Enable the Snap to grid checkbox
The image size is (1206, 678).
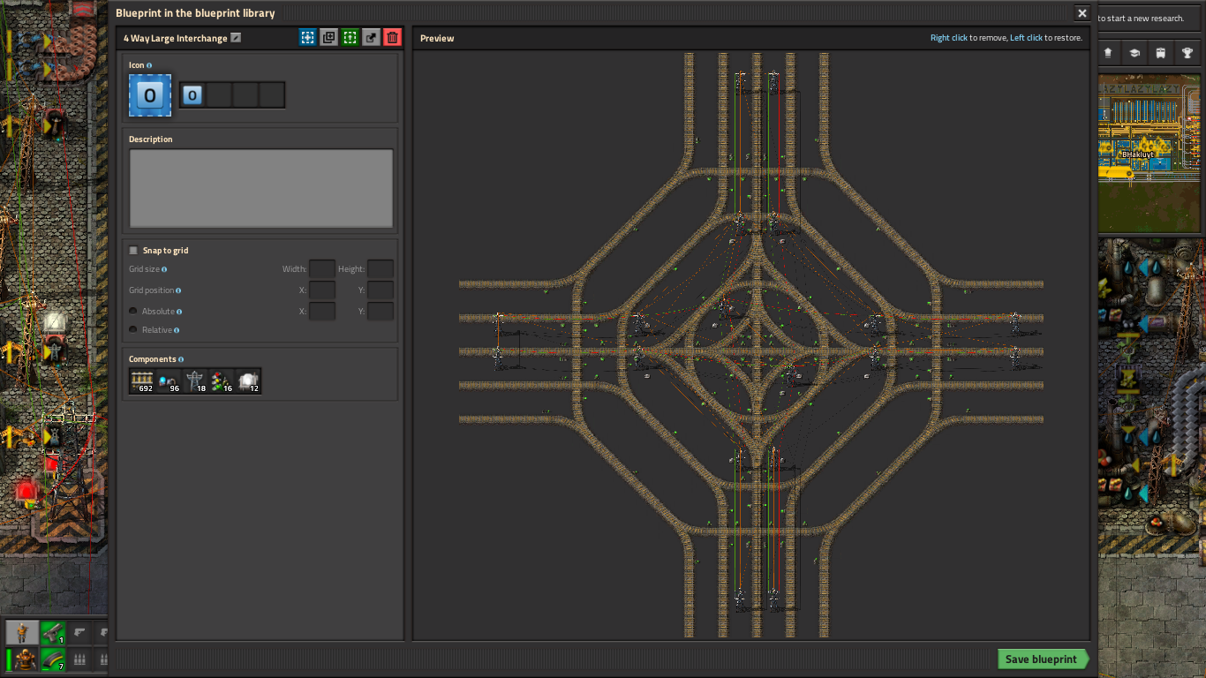click(134, 251)
